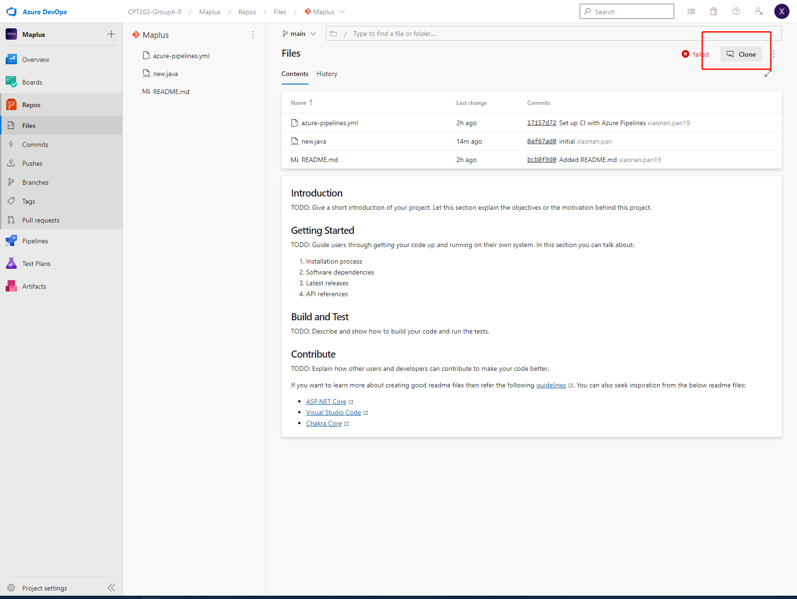Go to Commits in Repos menu

(x=35, y=145)
